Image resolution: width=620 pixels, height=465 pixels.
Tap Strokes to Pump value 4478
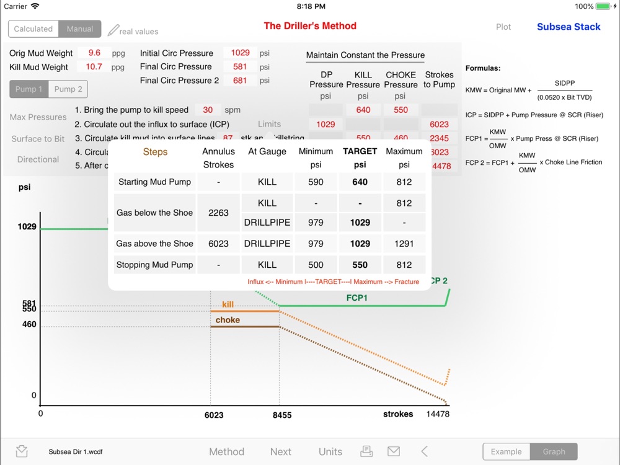[x=441, y=166]
